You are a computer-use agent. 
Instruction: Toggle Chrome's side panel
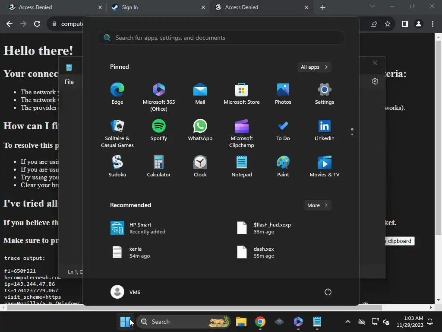click(x=405, y=24)
